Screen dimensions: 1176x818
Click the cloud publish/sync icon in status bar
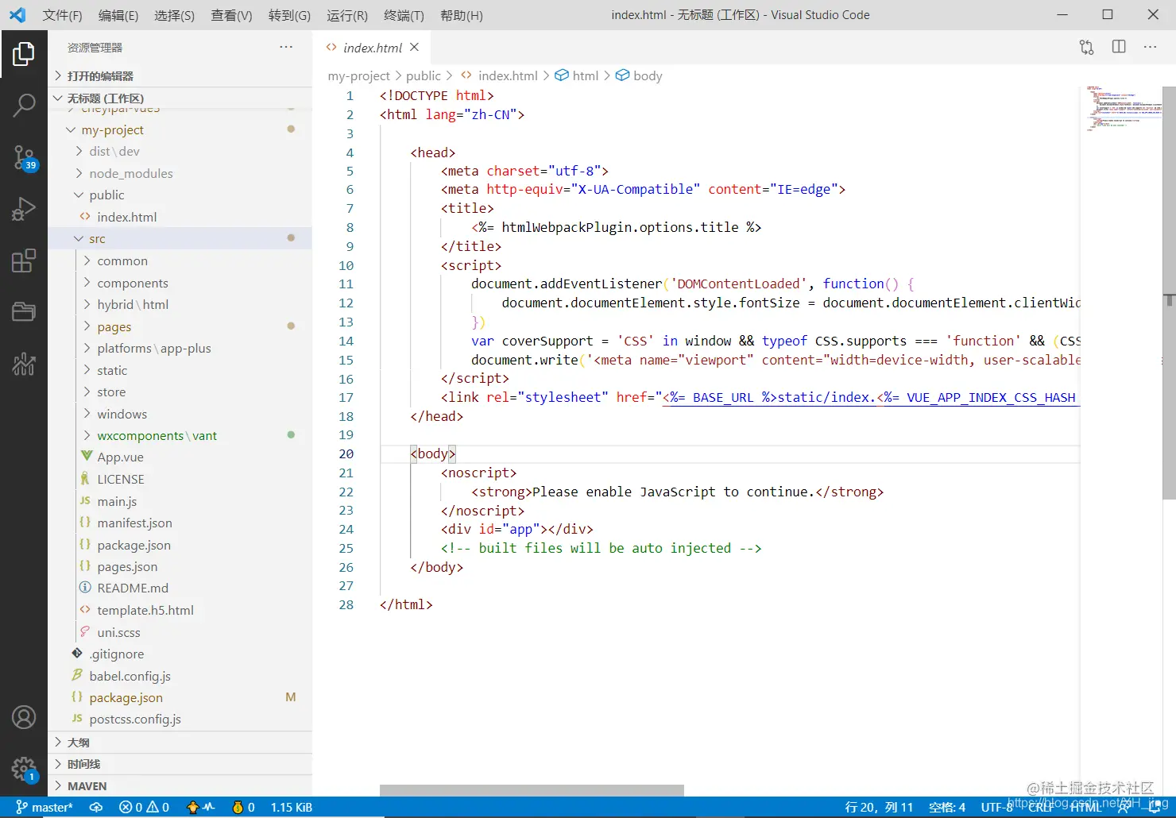pyautogui.click(x=96, y=808)
